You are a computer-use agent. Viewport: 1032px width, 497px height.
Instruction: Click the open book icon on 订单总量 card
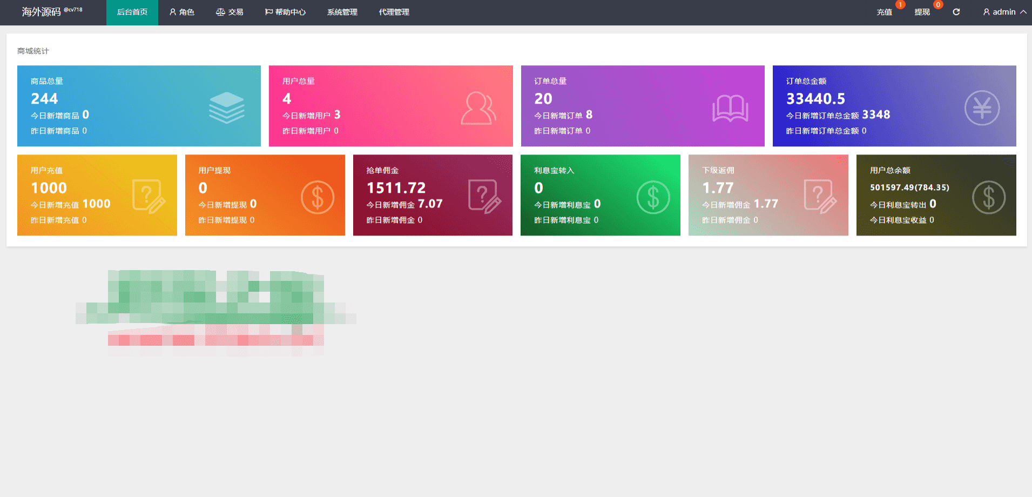point(730,108)
